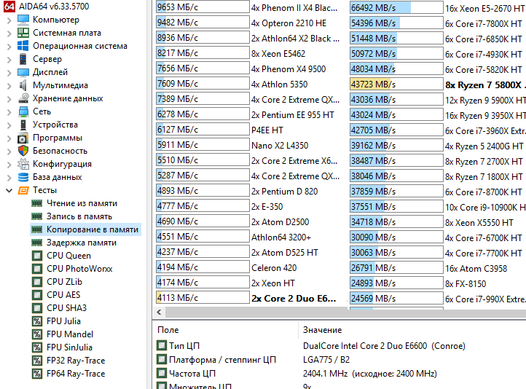Expand the Компьютер tree node
Image resolution: width=526 pixels, height=389 pixels.
[x=9, y=20]
